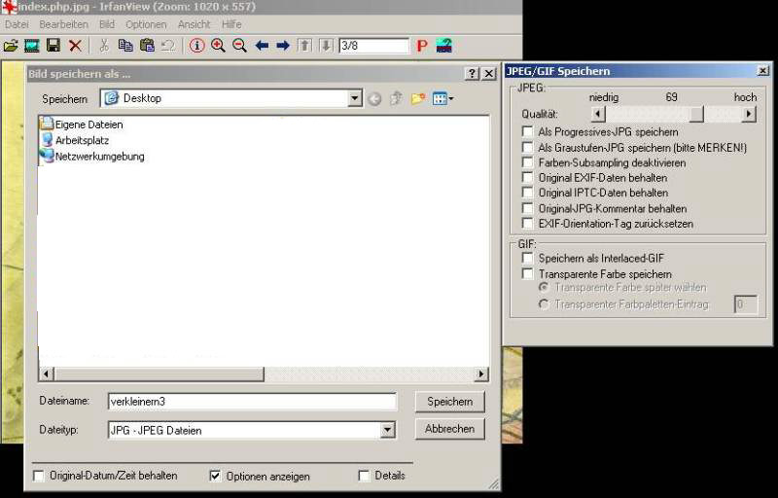Click the zoom out magnifier icon

(239, 46)
